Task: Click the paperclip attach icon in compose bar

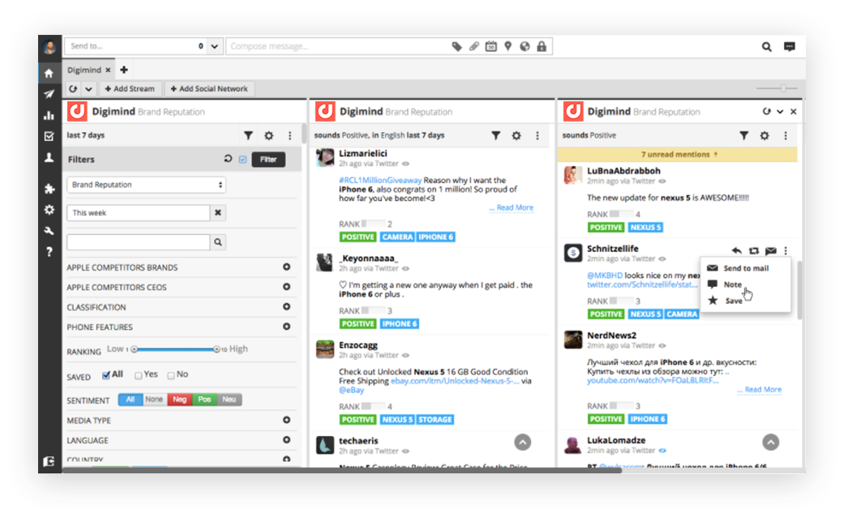Action: coord(473,46)
